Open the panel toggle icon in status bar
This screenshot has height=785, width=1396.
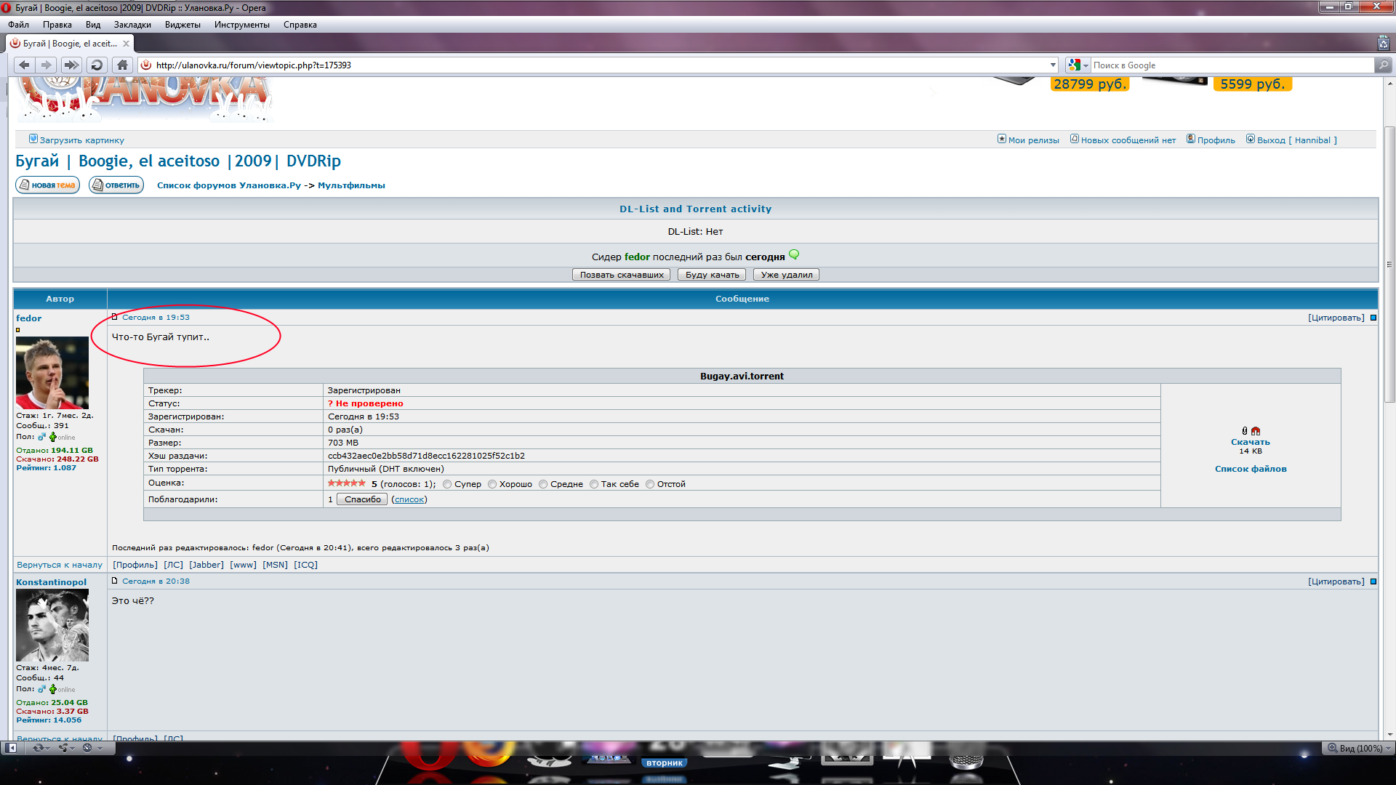tap(11, 748)
